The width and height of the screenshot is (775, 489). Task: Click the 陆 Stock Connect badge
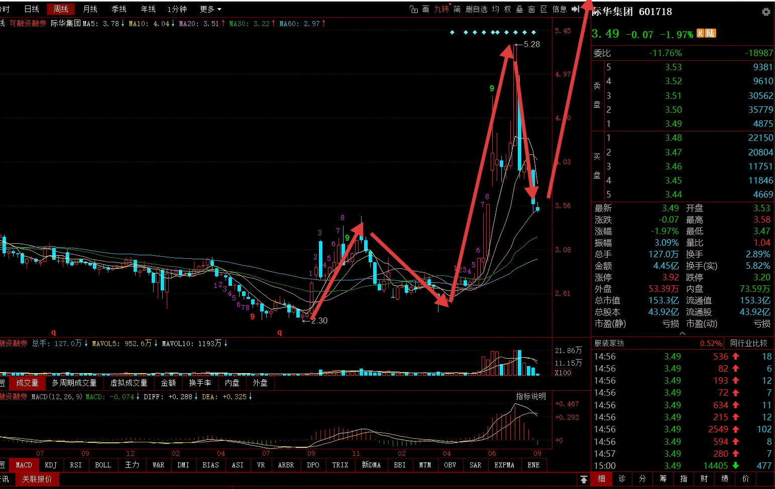(x=711, y=34)
